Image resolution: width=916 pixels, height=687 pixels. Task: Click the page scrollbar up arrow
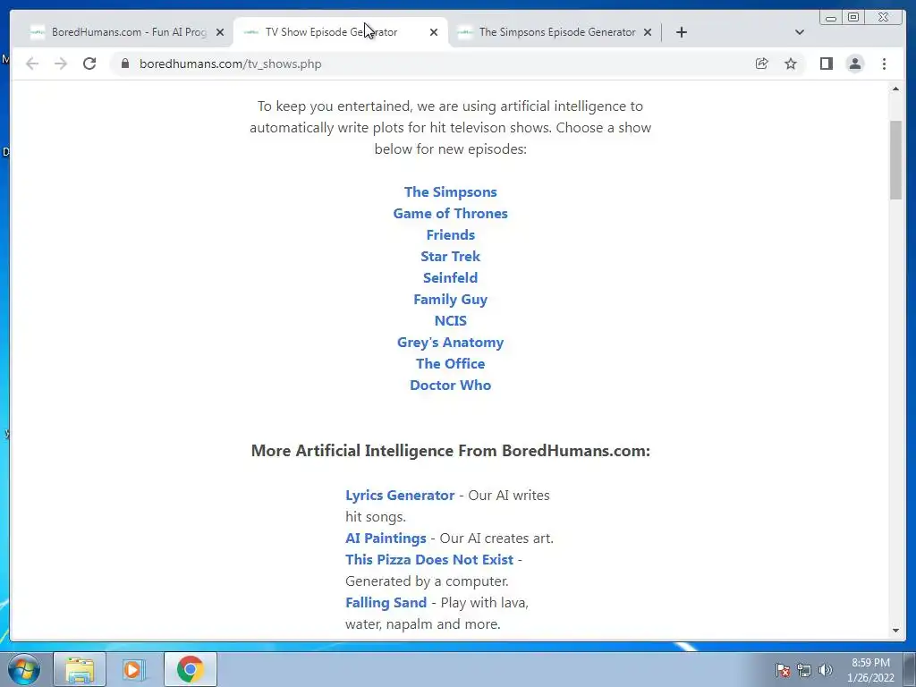point(895,89)
